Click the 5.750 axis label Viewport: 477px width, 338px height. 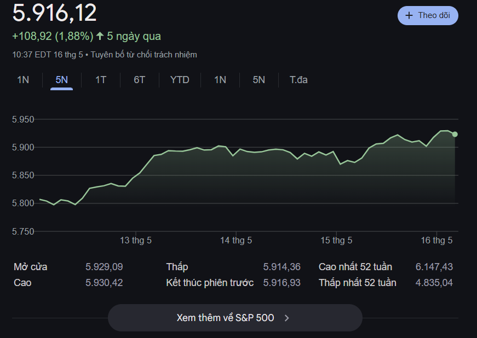[x=23, y=231]
